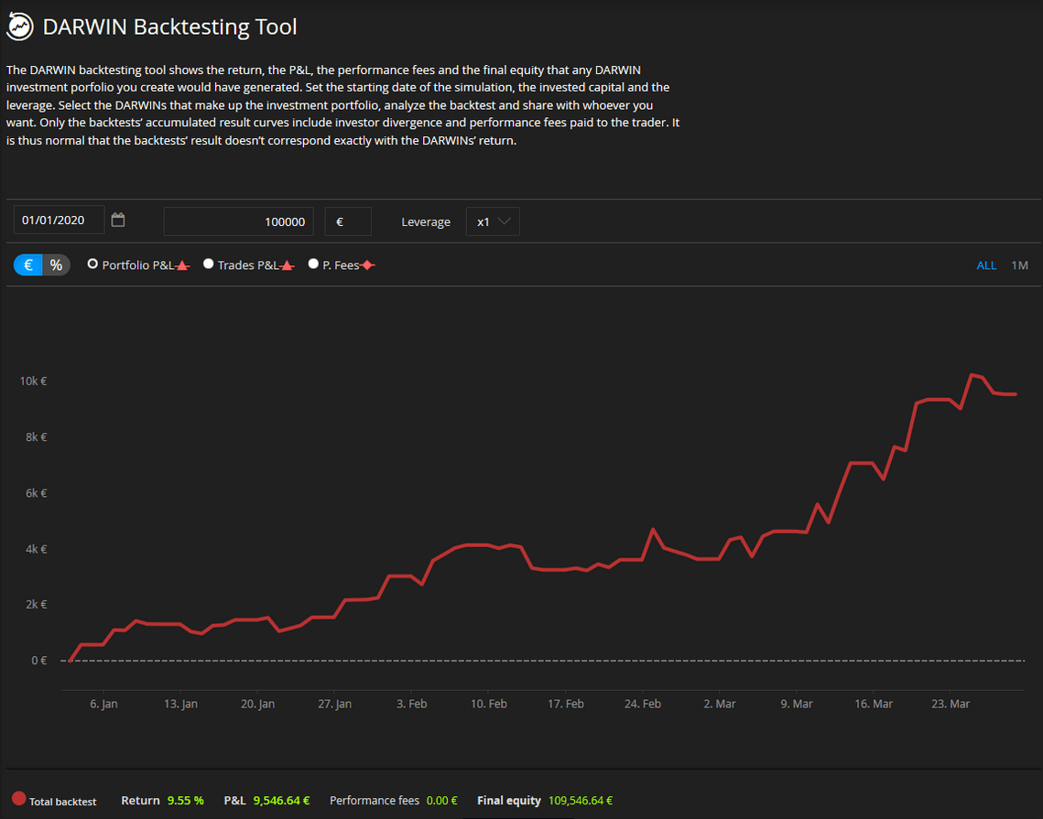Click the 13. Jan date label

(x=181, y=704)
